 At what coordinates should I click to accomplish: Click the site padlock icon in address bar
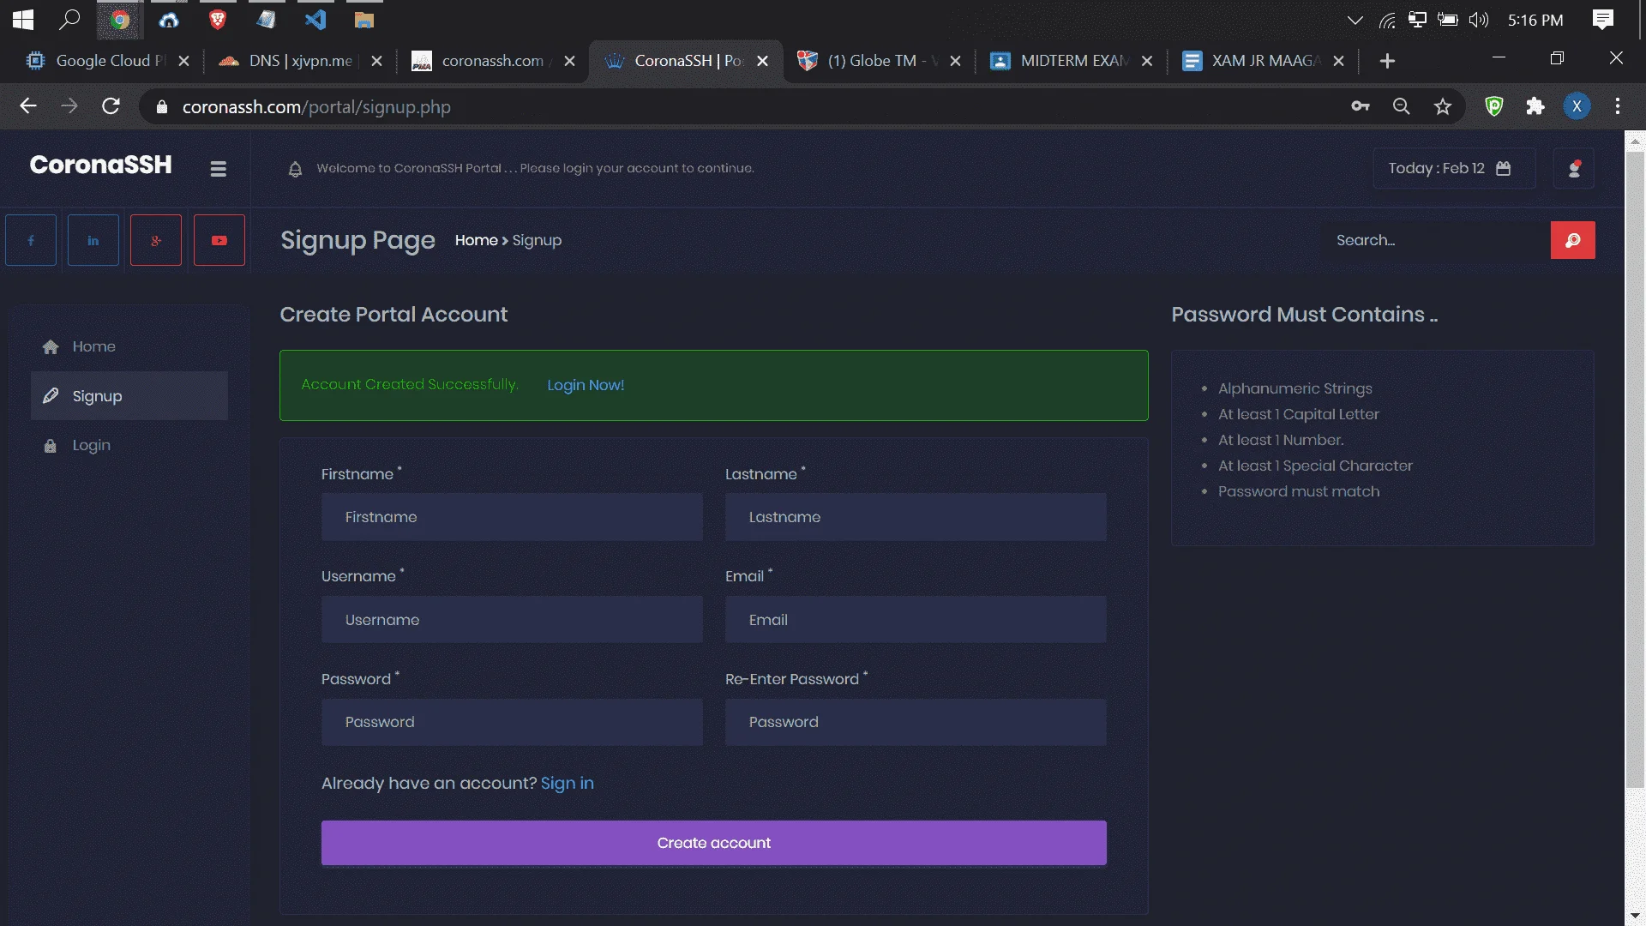click(x=162, y=107)
